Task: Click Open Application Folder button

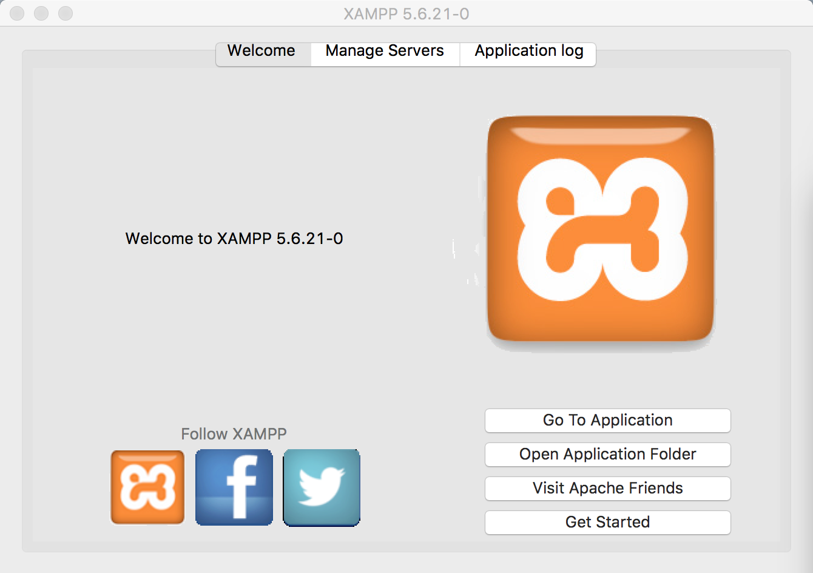Action: pyautogui.click(x=608, y=455)
